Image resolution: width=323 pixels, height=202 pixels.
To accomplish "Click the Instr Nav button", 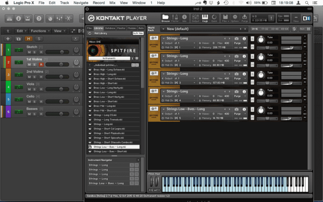I will pyautogui.click(x=138, y=33).
